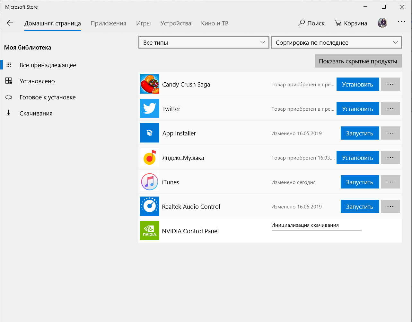Install Яндекс.Музыка via Установить button
Image resolution: width=412 pixels, height=322 pixels.
(x=358, y=158)
